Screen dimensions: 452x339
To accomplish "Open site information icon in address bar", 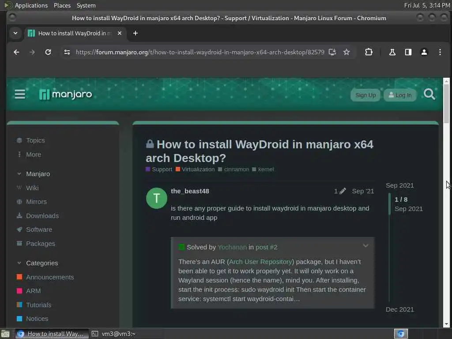I will click(67, 52).
